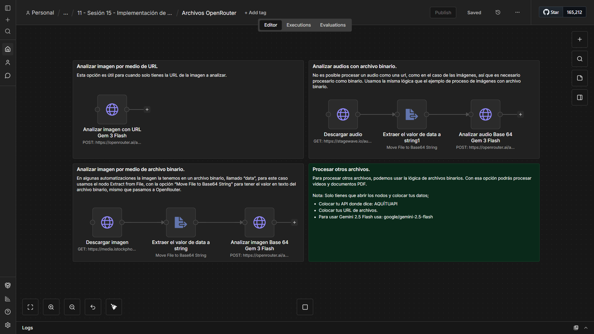
Task: Switch to the Executions tab
Action: (298, 25)
